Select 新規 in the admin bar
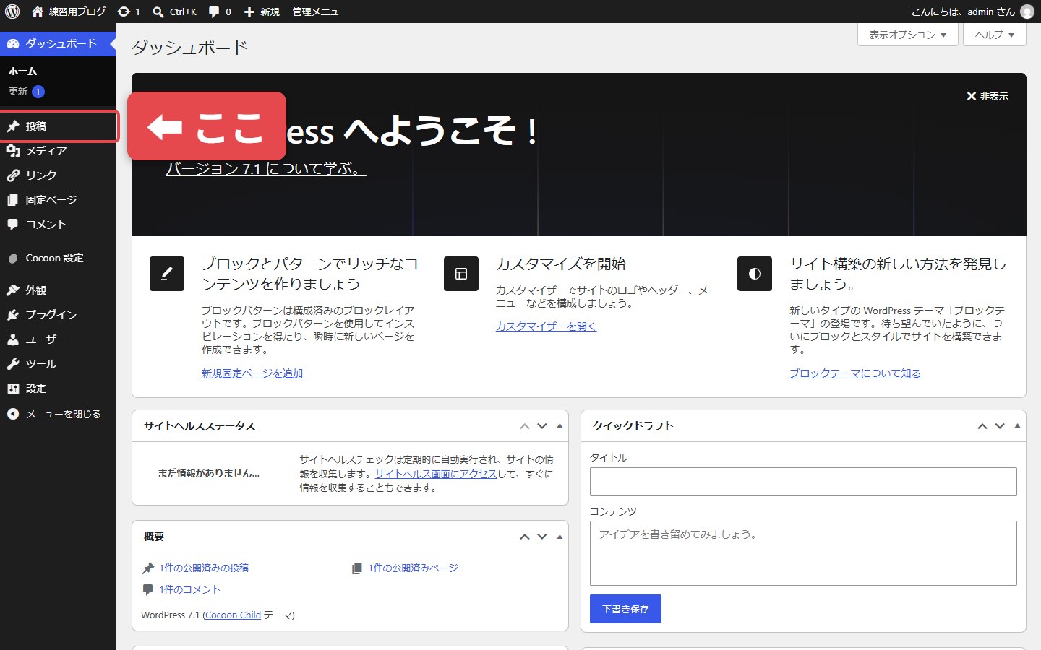 262,12
